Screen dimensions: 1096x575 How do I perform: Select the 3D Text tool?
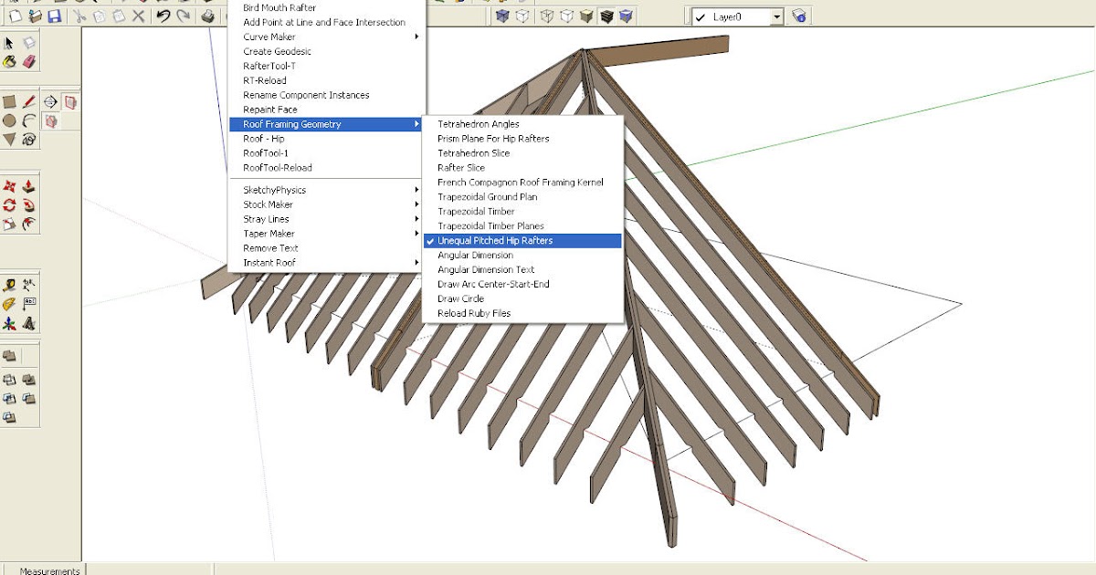click(28, 323)
